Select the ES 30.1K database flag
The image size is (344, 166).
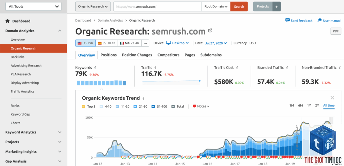[x=106, y=43]
